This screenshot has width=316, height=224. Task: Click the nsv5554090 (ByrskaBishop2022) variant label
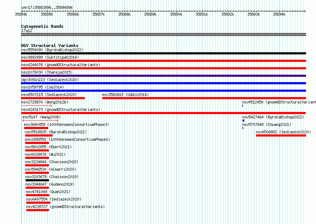[52, 50]
